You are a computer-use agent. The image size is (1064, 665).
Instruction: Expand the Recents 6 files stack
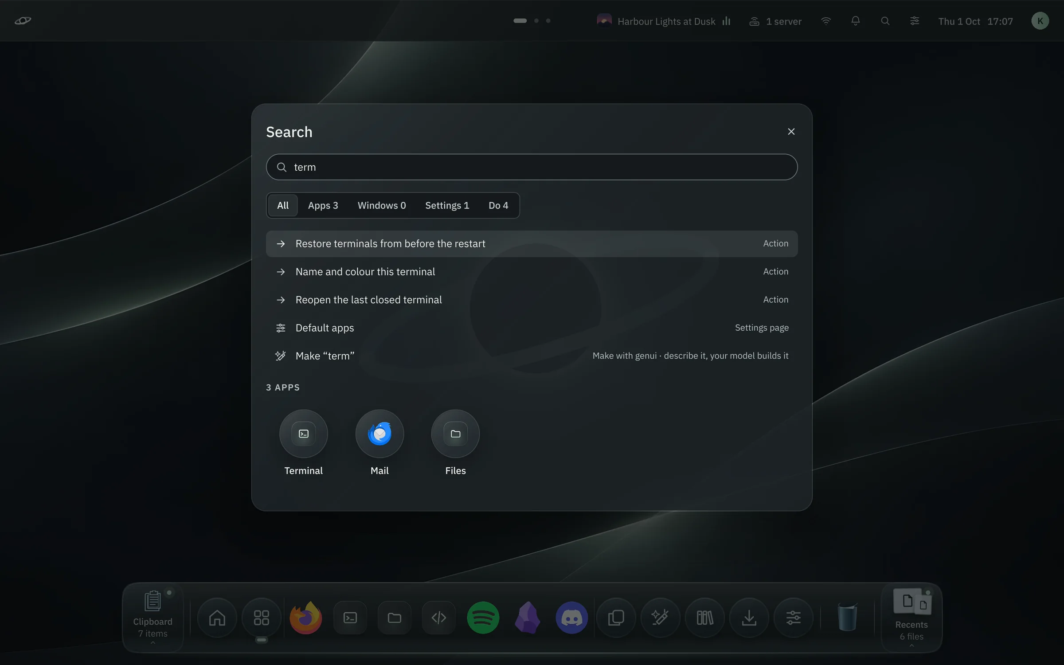[911, 617]
